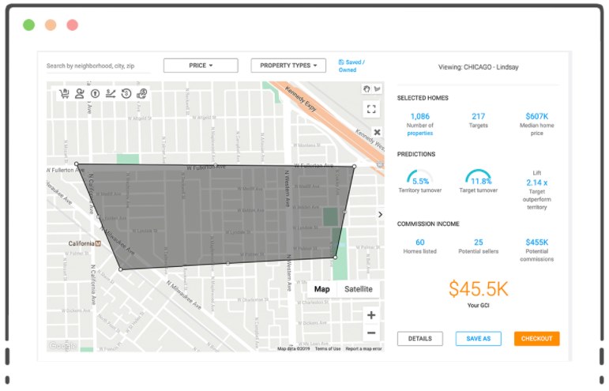The width and height of the screenshot is (609, 391).
Task: Click the orange CHECKOUT button
Action: pyautogui.click(x=537, y=339)
